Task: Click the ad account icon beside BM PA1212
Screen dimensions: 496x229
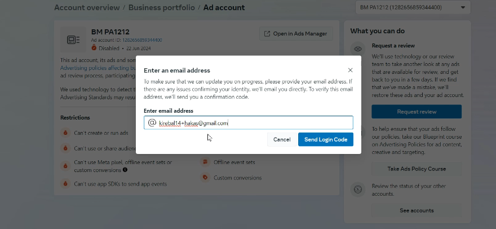Action: (73, 39)
